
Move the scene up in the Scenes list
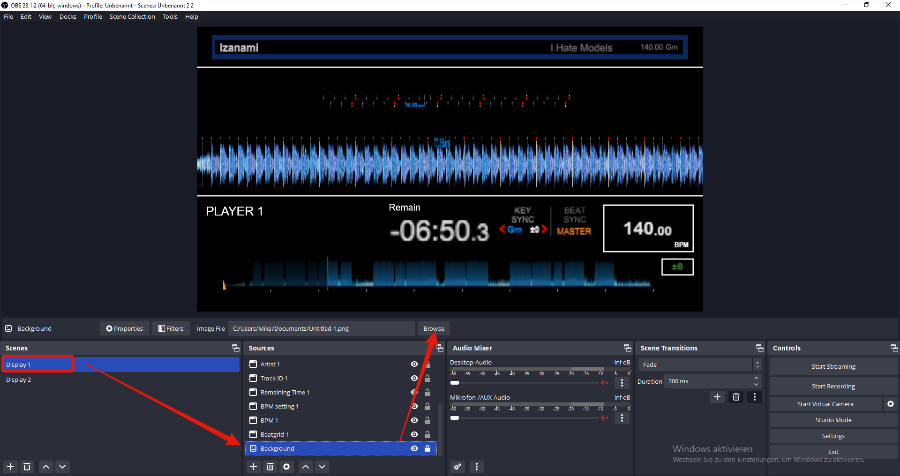46,467
